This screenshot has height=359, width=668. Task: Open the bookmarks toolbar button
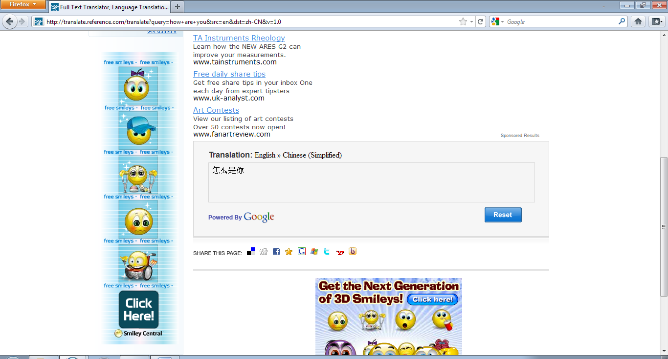(656, 21)
